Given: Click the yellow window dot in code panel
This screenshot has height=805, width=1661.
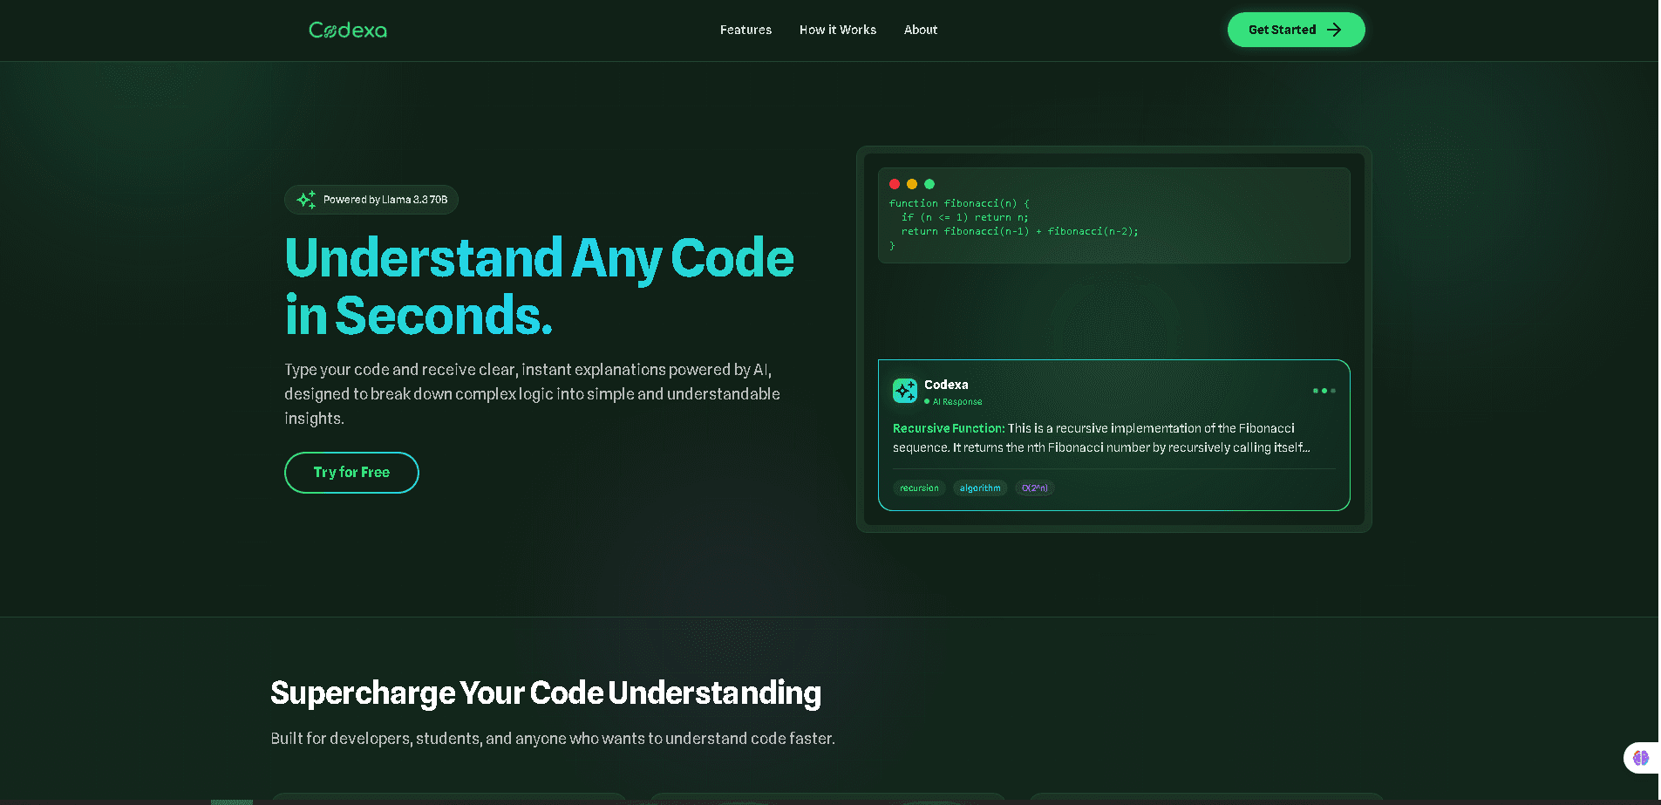Looking at the screenshot, I should (912, 184).
